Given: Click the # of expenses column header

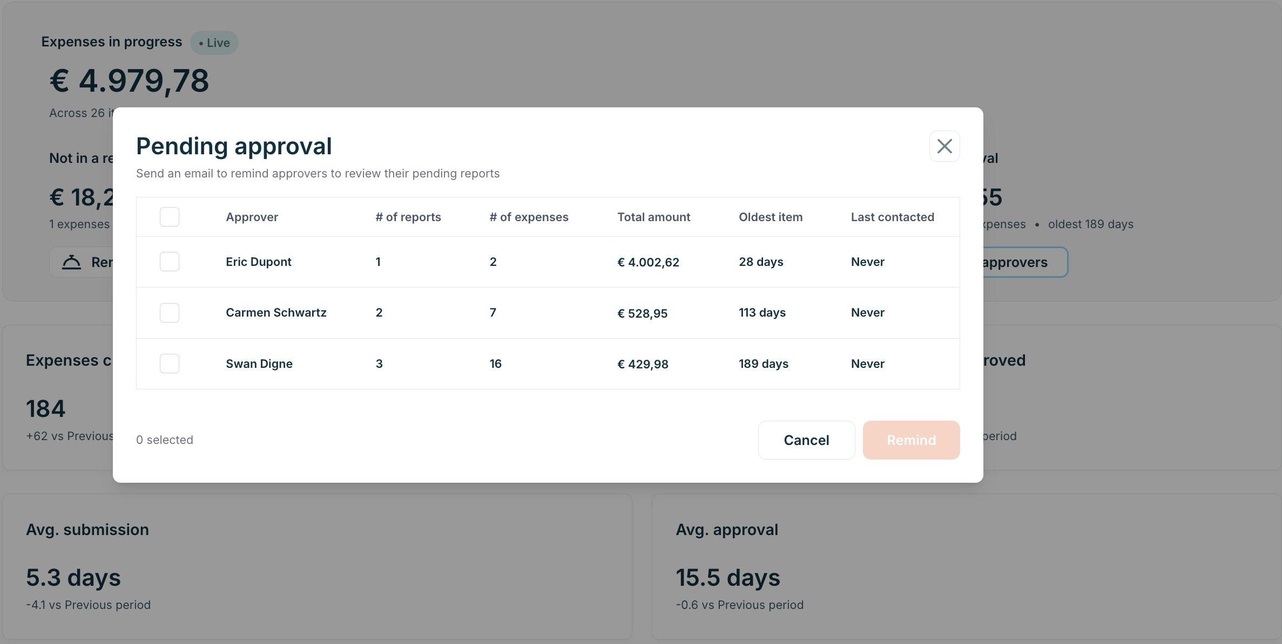Looking at the screenshot, I should pos(529,217).
